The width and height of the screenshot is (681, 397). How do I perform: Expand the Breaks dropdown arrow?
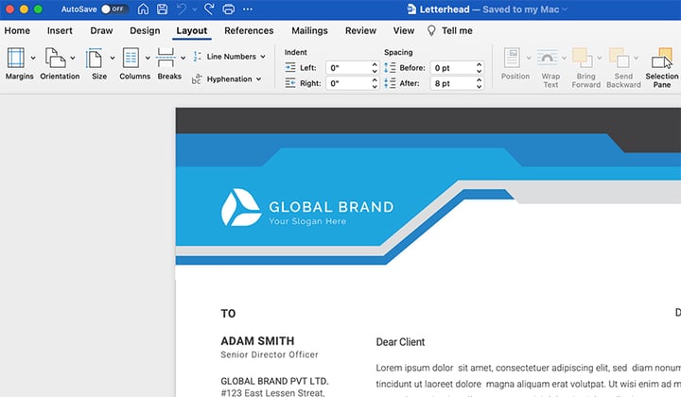(x=183, y=58)
